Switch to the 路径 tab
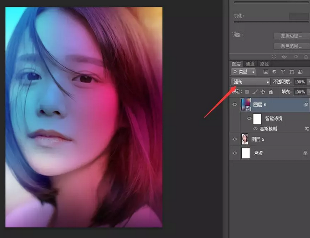The width and height of the screenshot is (310, 238). (x=264, y=64)
